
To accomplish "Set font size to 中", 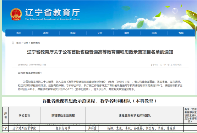I will (165, 65).
